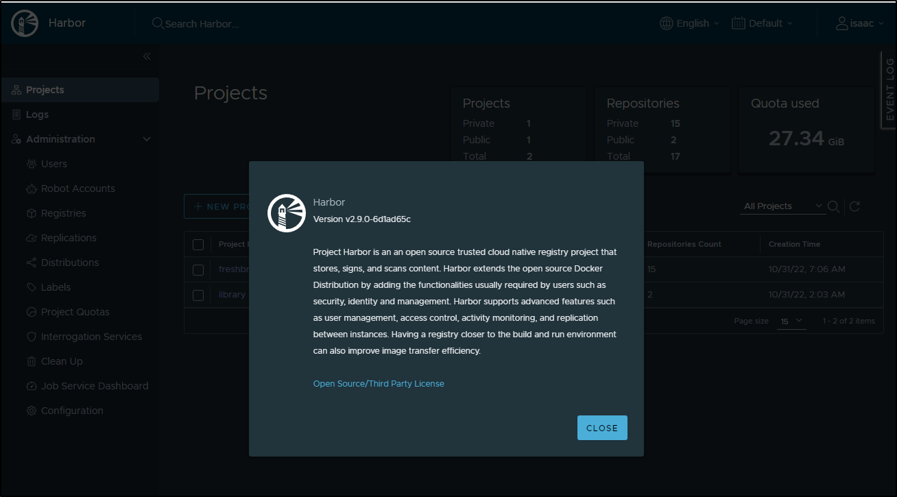The image size is (897, 497).
Task: Go to Clean Up page
Action: pyautogui.click(x=62, y=361)
